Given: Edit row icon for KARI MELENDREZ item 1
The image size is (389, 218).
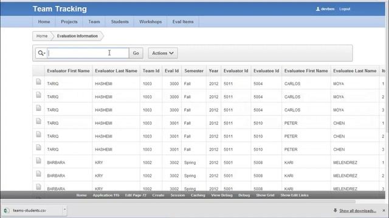Looking at the screenshot, I should tap(38, 160).
